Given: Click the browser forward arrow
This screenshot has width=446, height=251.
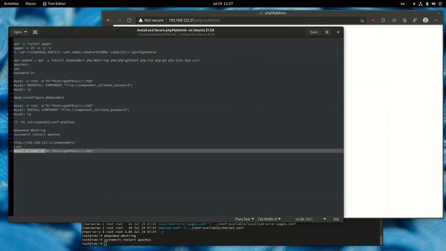Looking at the screenshot, I should [x=119, y=20].
